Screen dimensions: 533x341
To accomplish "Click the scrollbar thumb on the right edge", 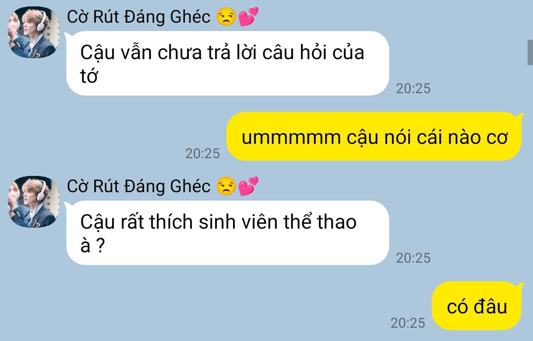I will [x=530, y=52].
